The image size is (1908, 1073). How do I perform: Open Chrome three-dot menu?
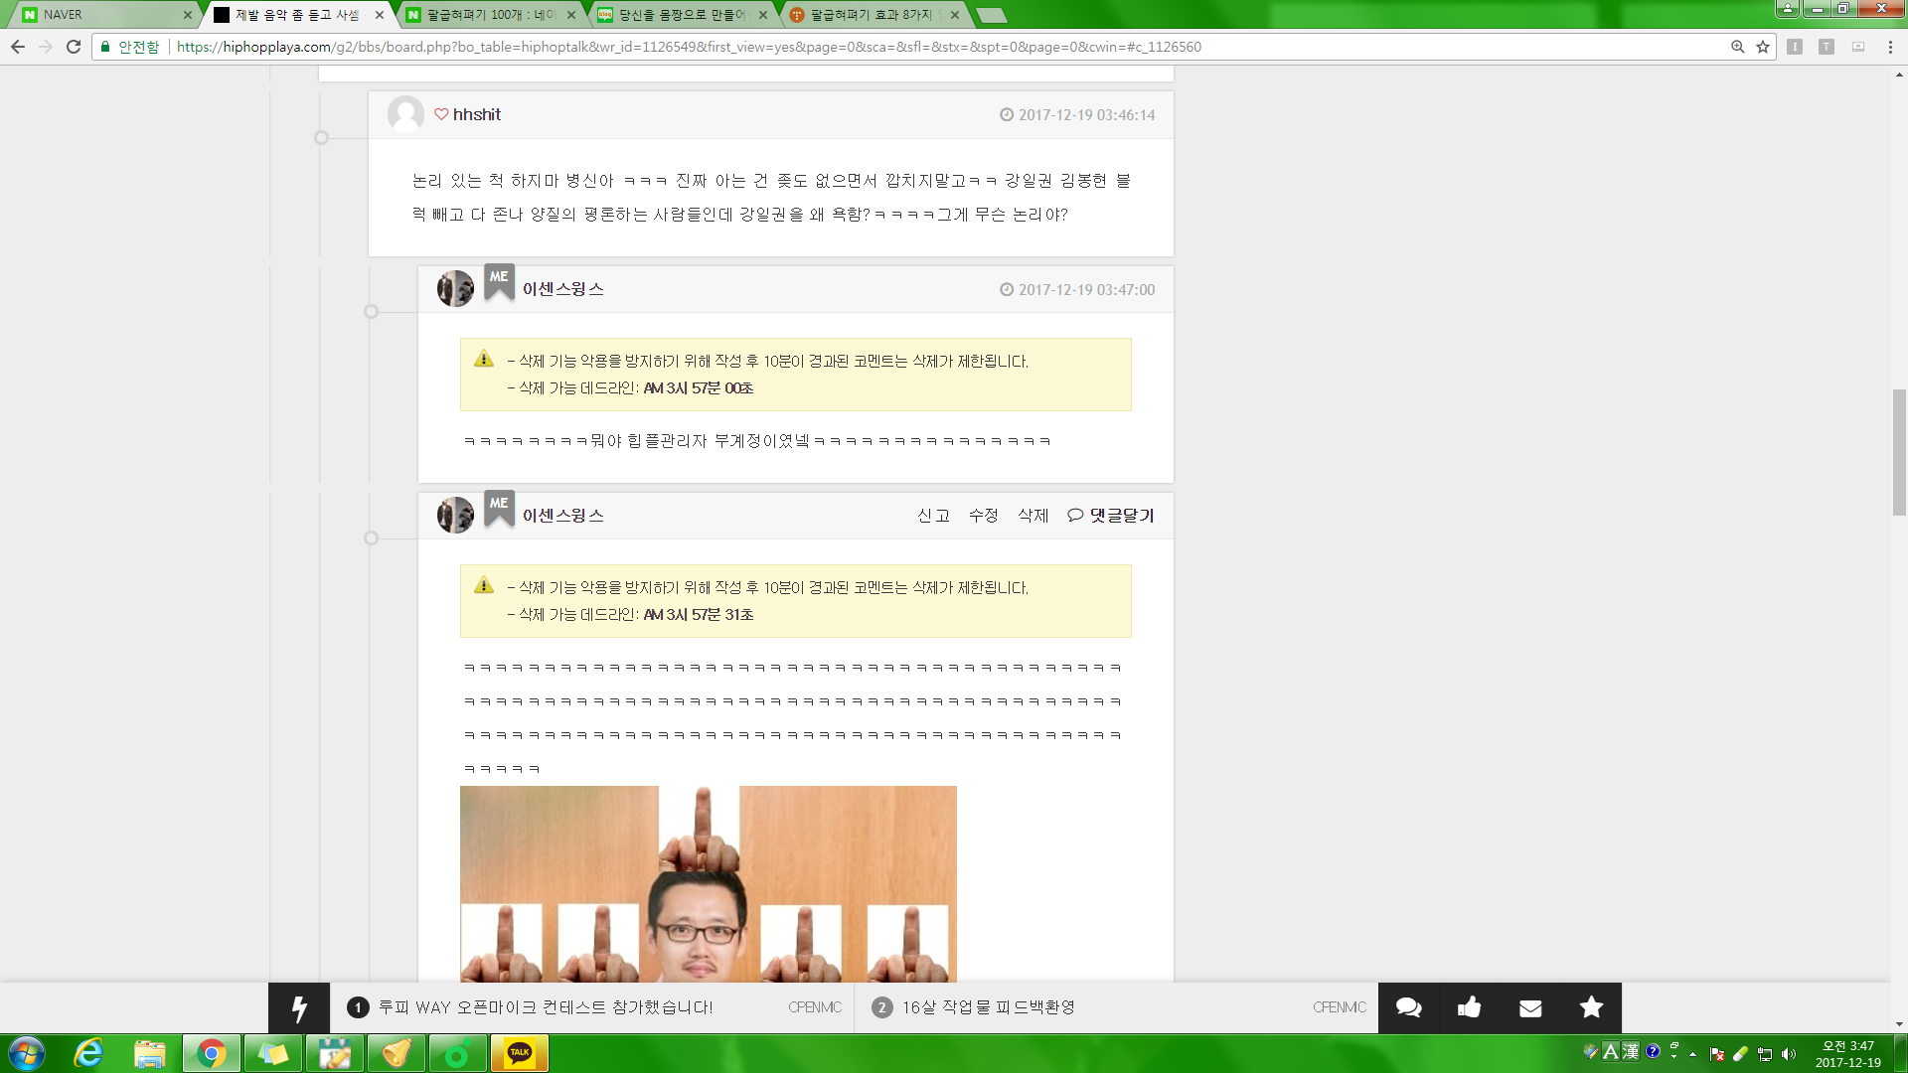[1890, 47]
